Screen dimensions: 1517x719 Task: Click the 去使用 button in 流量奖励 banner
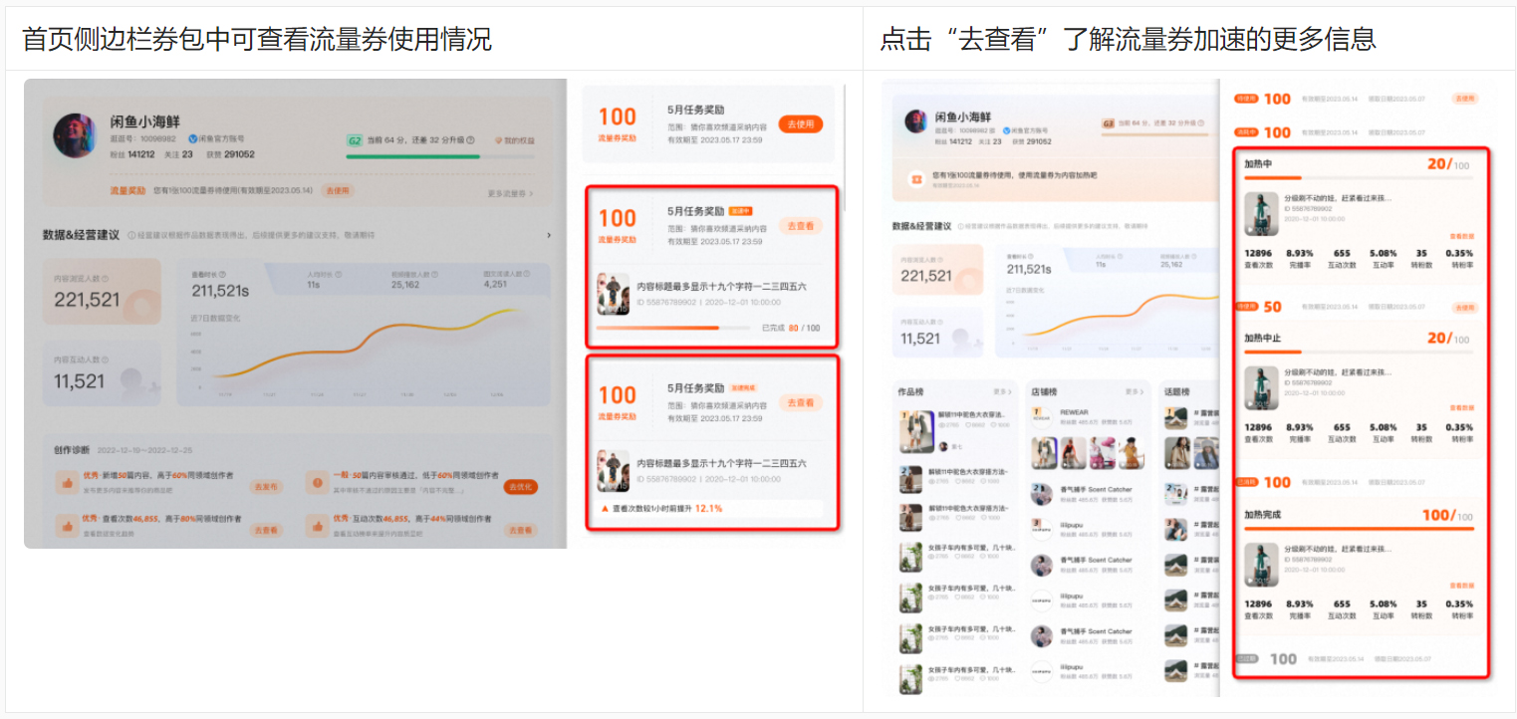[x=339, y=190]
